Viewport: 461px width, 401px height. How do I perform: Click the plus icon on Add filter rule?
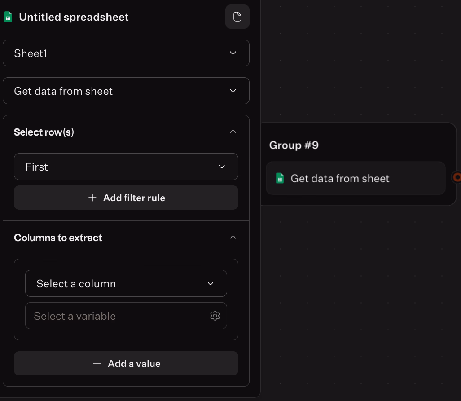[x=92, y=198]
